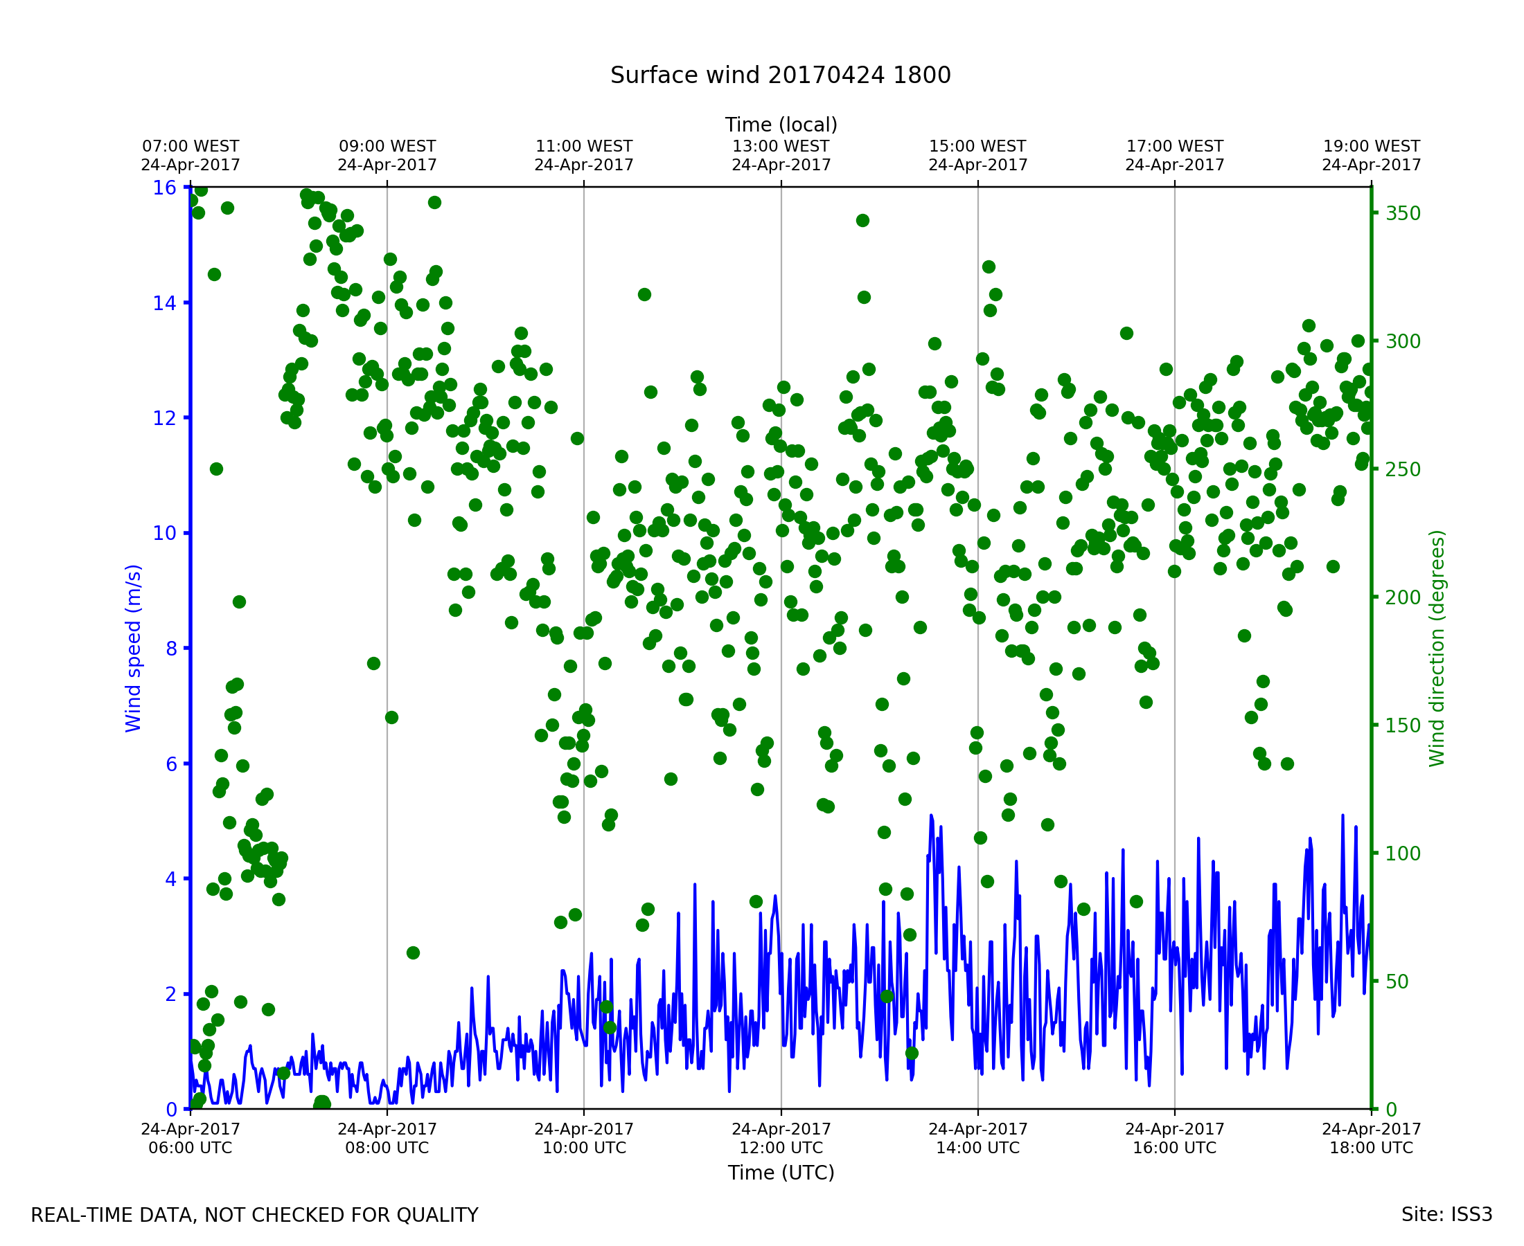This screenshot has height=1246, width=1524.
Task: Click the green '200' wind direction tick
Action: click(1403, 598)
